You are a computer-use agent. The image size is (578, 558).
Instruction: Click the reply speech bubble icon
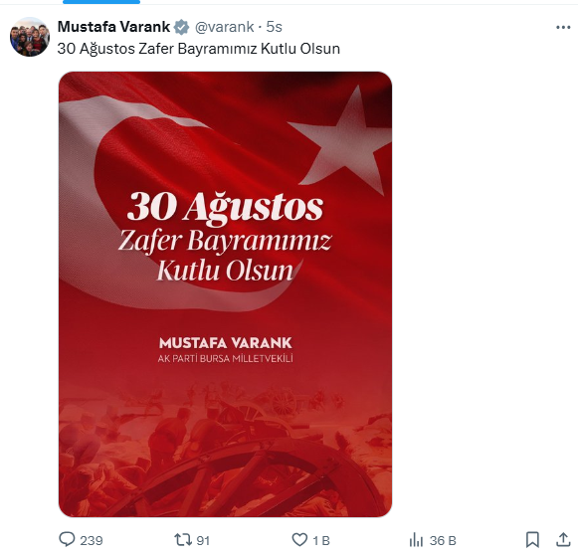click(67, 539)
